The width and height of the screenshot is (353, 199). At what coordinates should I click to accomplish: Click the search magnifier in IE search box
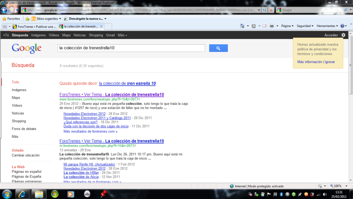click(345, 10)
